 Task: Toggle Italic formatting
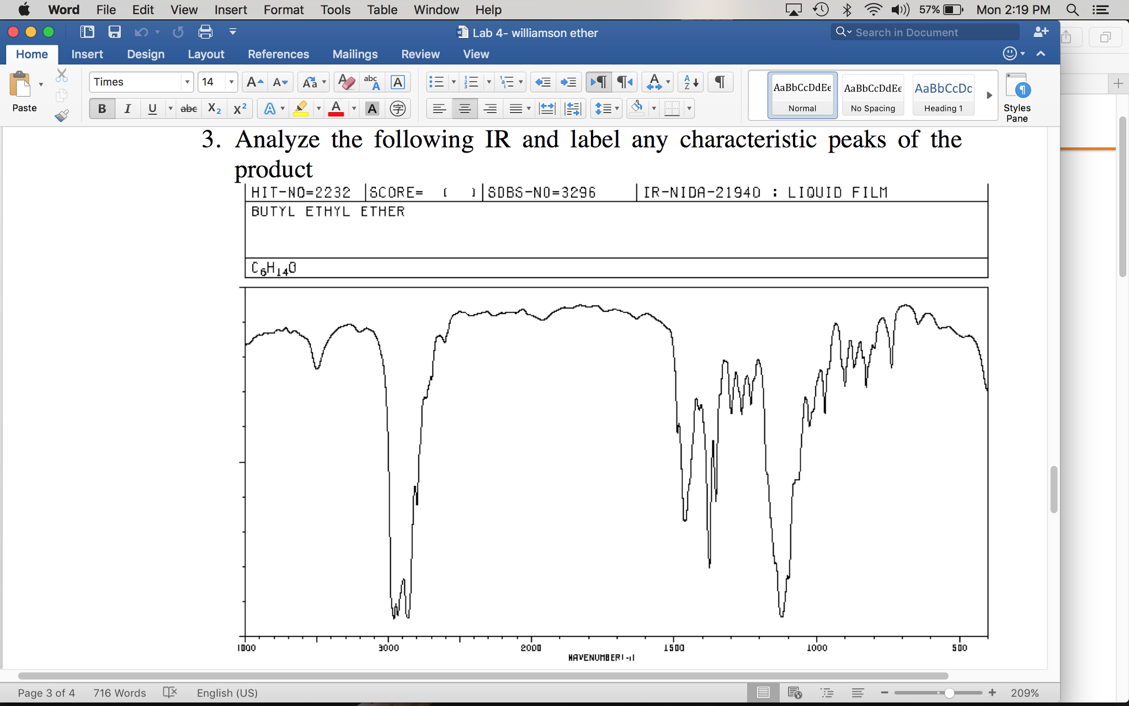[x=127, y=109]
